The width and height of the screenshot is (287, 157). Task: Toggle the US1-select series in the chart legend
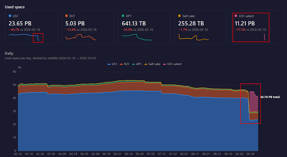pos(172,64)
